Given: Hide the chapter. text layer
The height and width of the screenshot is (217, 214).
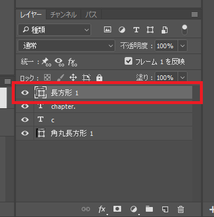Looking at the screenshot, I should coord(25,106).
